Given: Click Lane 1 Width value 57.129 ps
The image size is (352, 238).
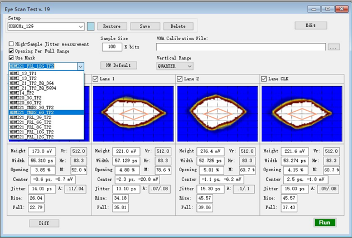Looking at the screenshot, I should pos(126,161).
